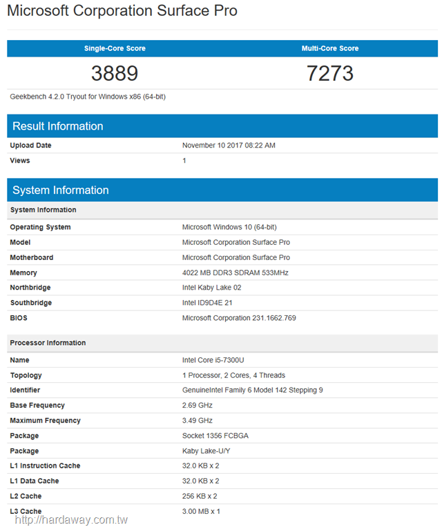
Task: Select the BIOS version 231.1662.769 value
Action: pyautogui.click(x=239, y=318)
